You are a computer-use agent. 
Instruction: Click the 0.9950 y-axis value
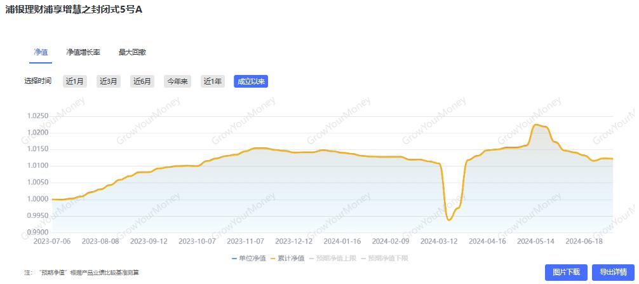tap(38, 215)
